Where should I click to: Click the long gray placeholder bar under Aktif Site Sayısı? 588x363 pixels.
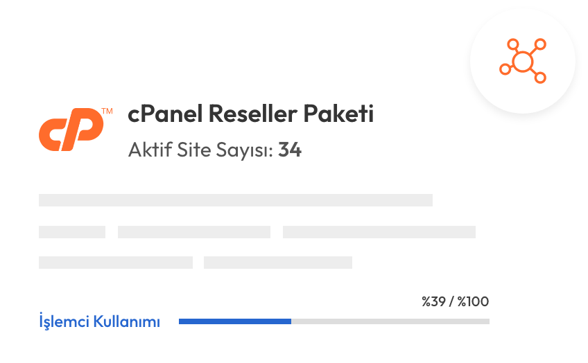(x=236, y=200)
